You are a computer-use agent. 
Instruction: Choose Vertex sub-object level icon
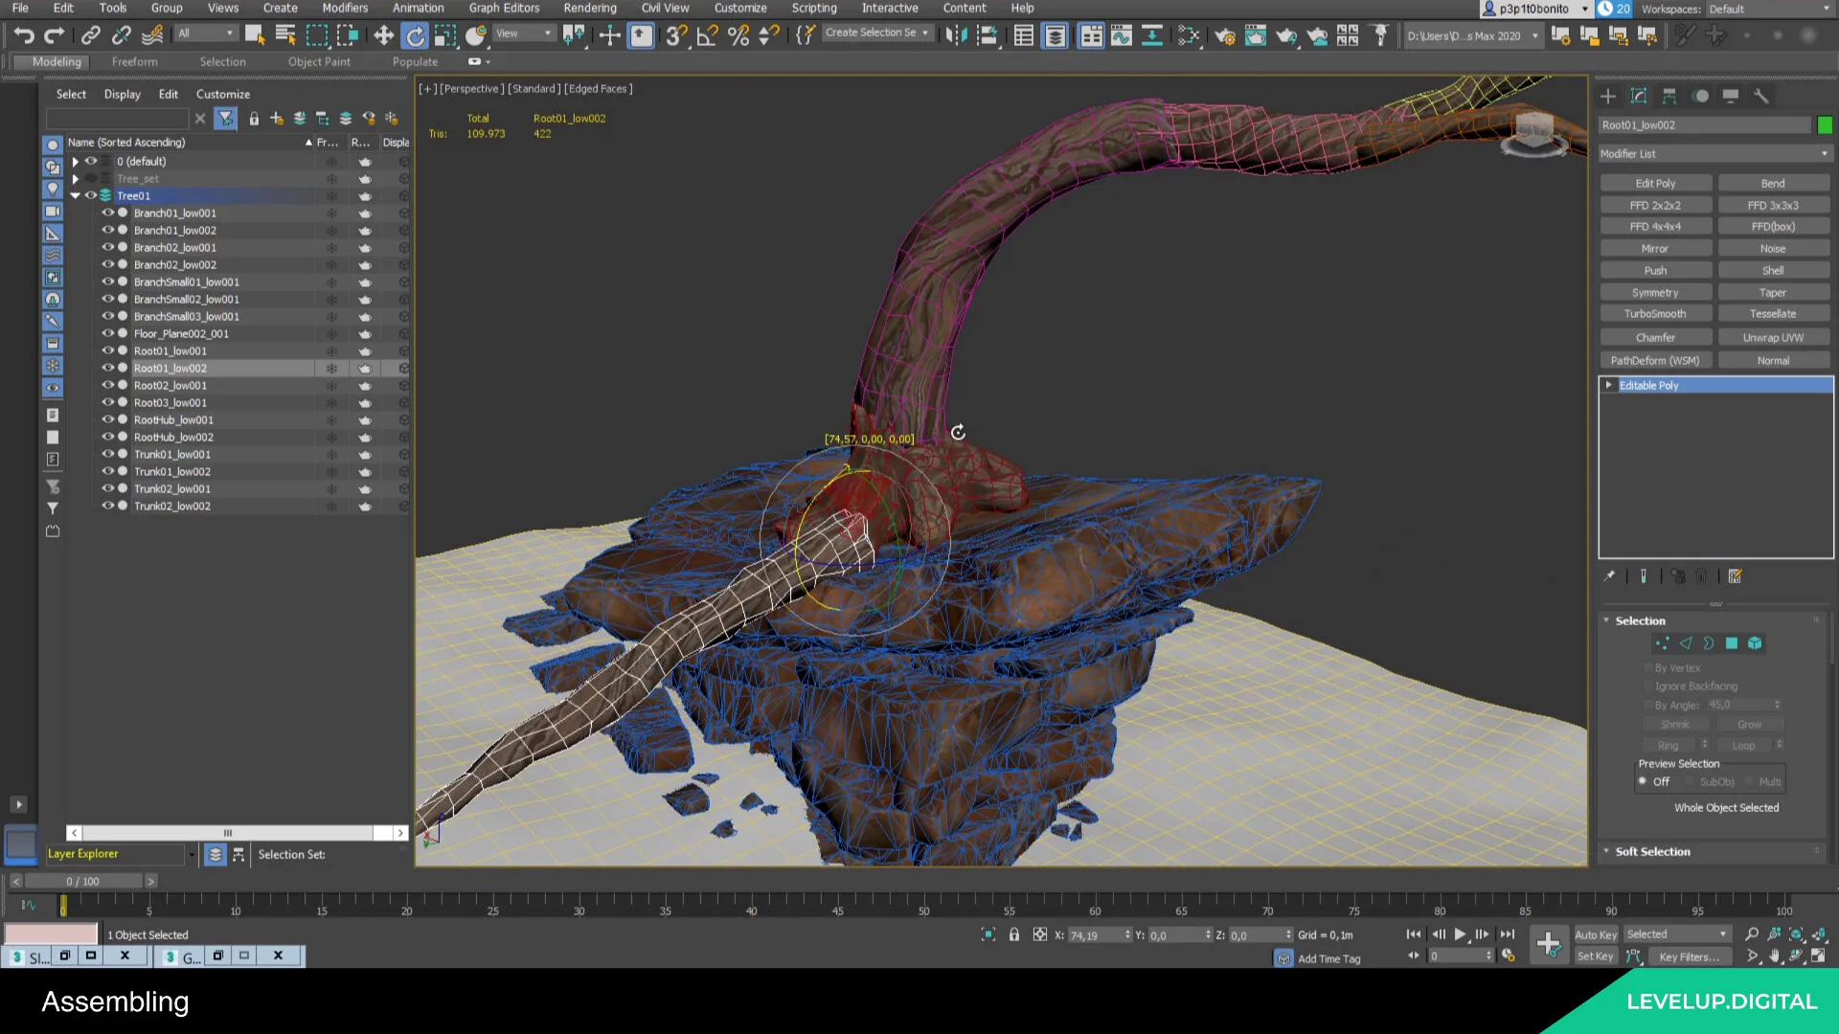1662,643
